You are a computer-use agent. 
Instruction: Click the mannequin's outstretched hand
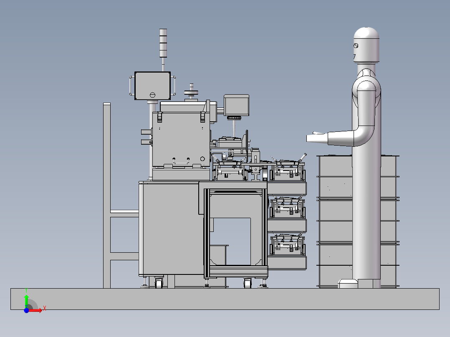pyautogui.click(x=317, y=137)
